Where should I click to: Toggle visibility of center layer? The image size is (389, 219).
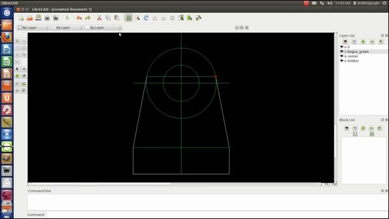tap(342, 57)
